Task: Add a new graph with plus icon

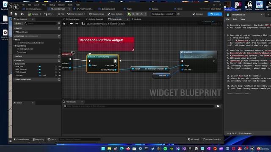Action: pos(59,28)
